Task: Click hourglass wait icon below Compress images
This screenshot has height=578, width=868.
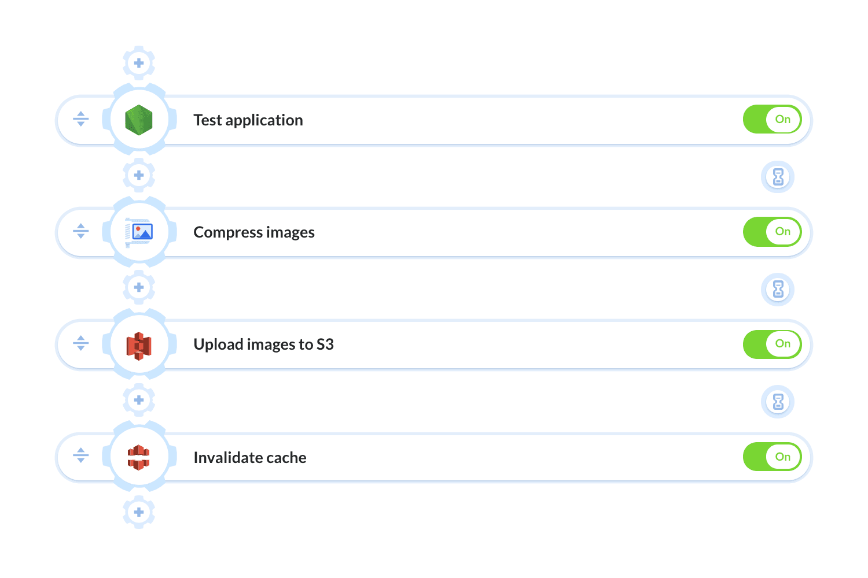Action: [x=778, y=289]
